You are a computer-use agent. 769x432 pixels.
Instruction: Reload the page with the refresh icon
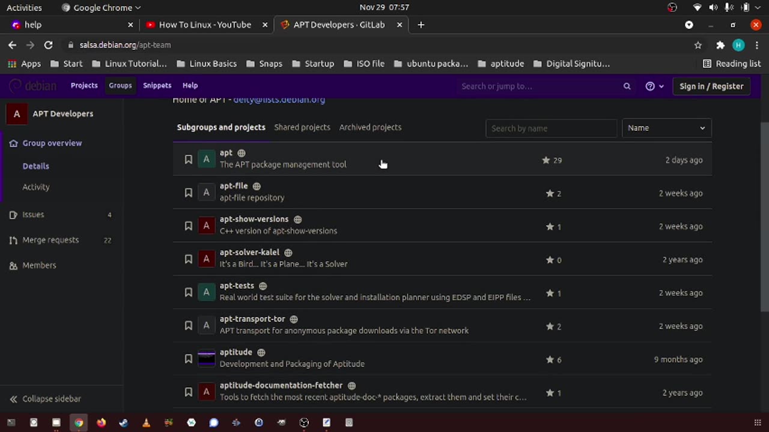tap(48, 45)
